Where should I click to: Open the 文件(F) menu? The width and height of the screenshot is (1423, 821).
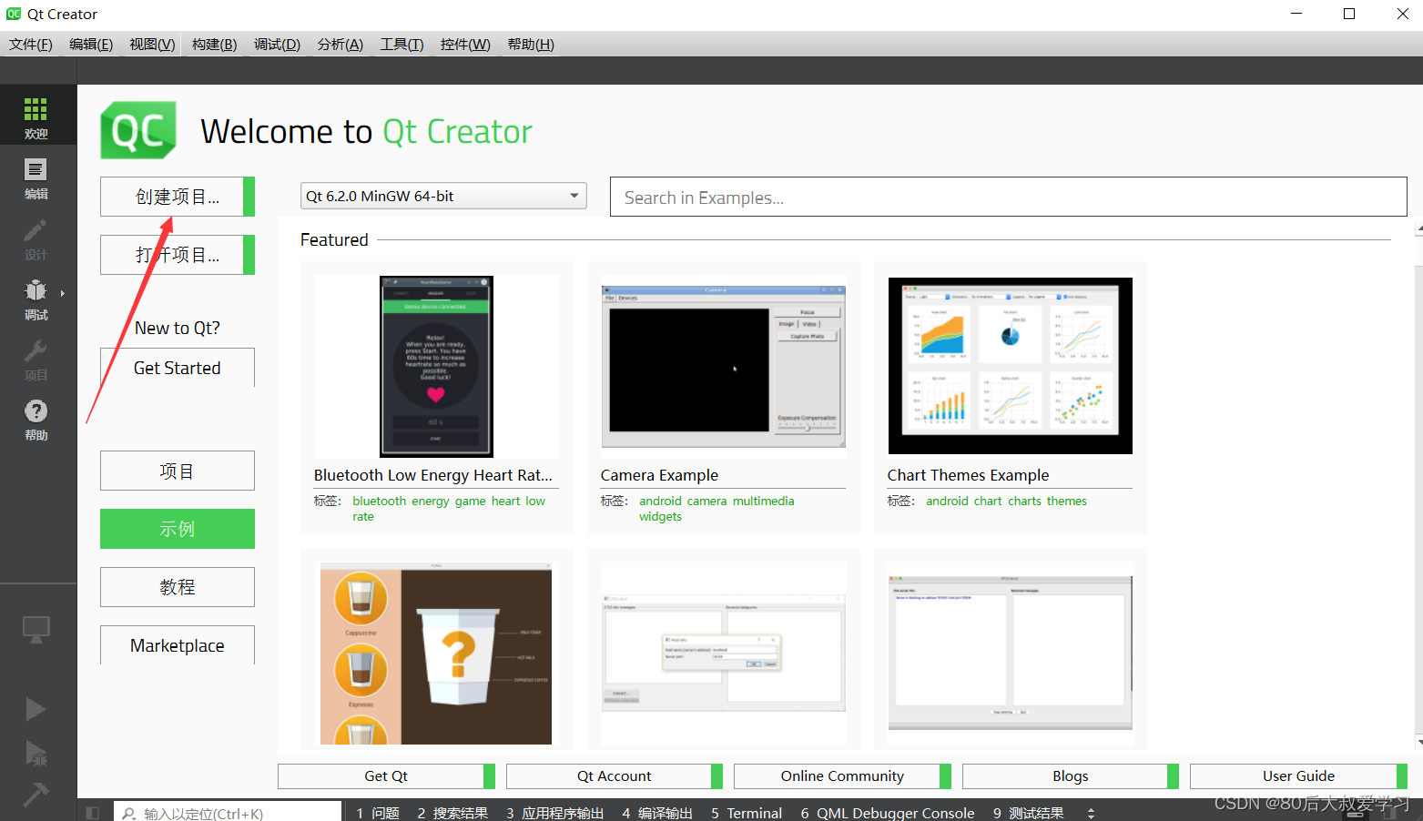(31, 45)
